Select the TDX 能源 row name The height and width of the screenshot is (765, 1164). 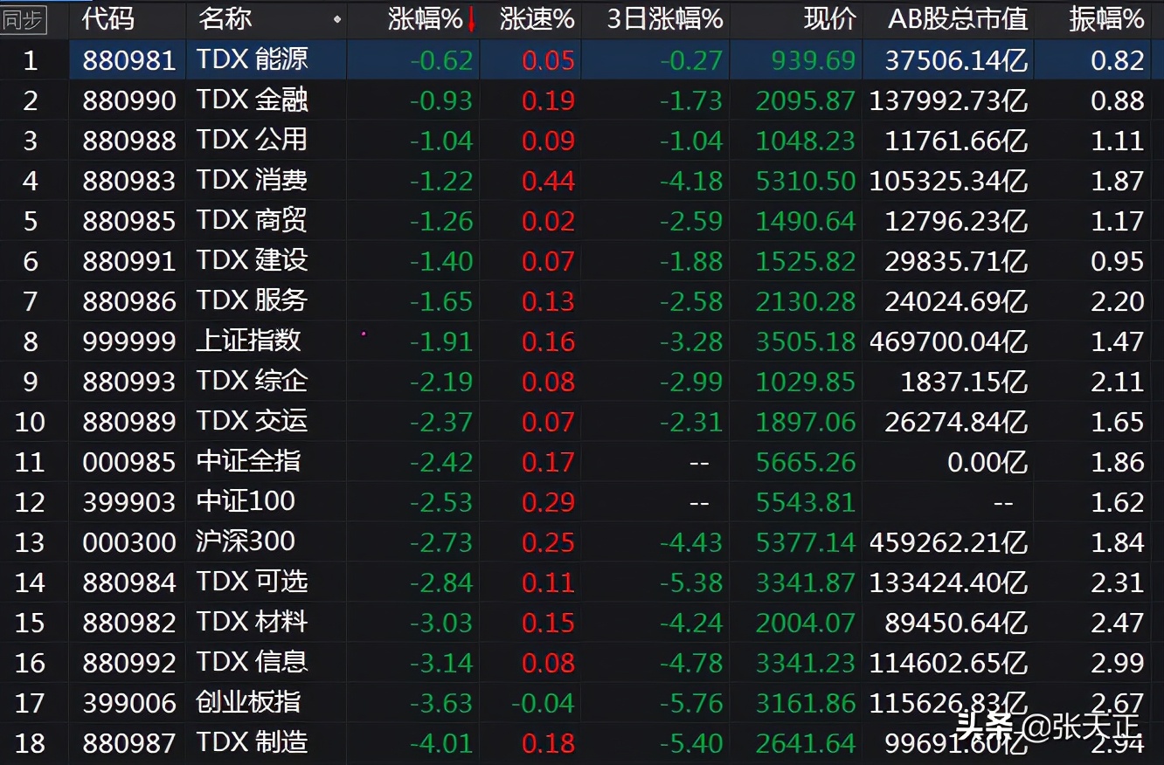pyautogui.click(x=252, y=59)
